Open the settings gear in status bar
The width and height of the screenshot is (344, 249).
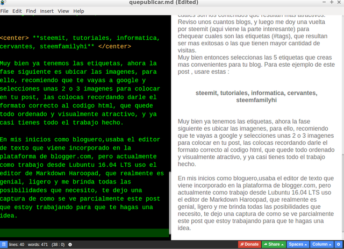coord(338,244)
